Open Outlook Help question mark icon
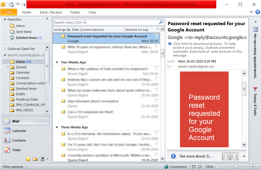 pos(257,12)
